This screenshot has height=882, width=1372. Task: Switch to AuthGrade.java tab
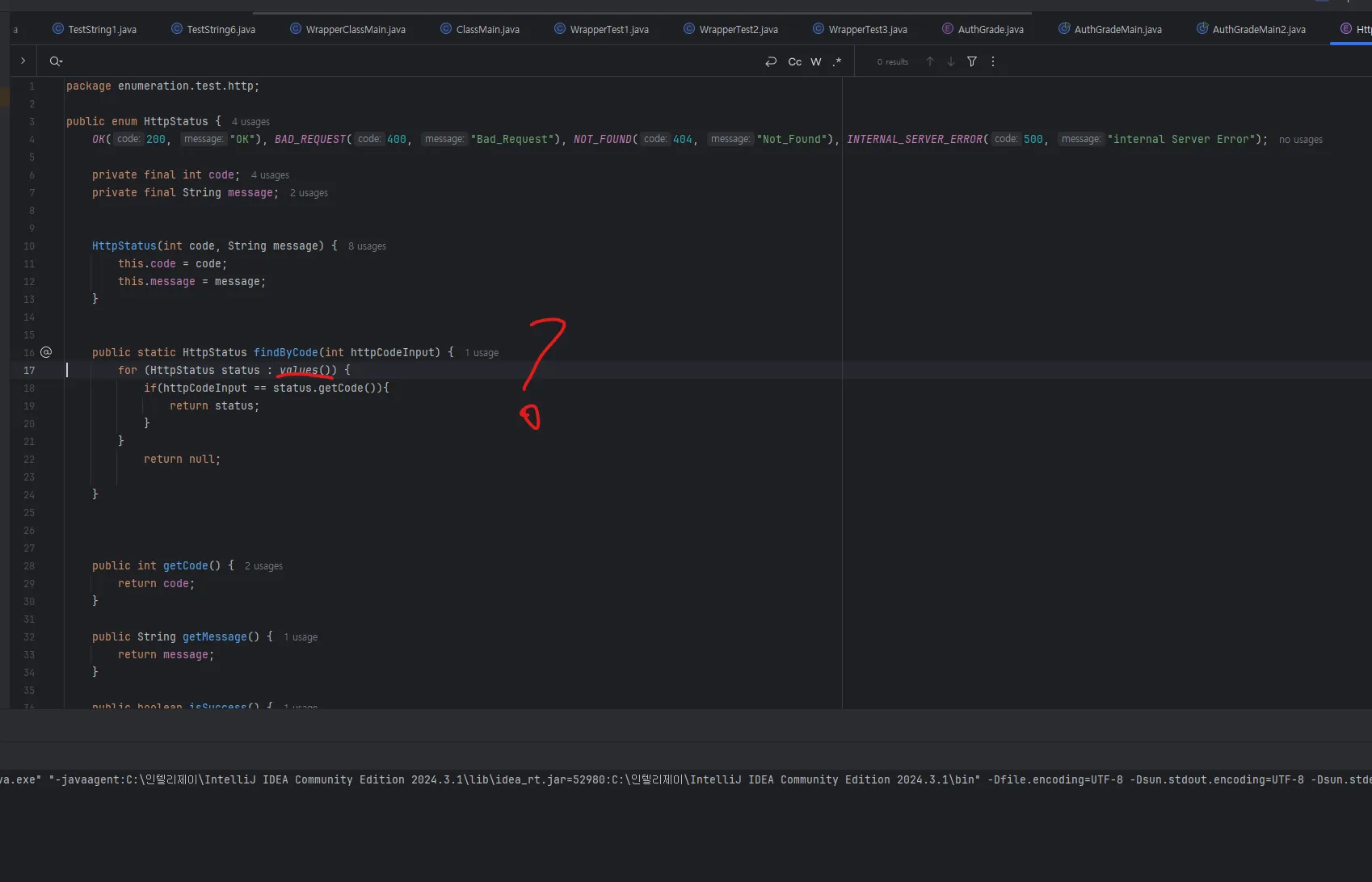click(983, 29)
